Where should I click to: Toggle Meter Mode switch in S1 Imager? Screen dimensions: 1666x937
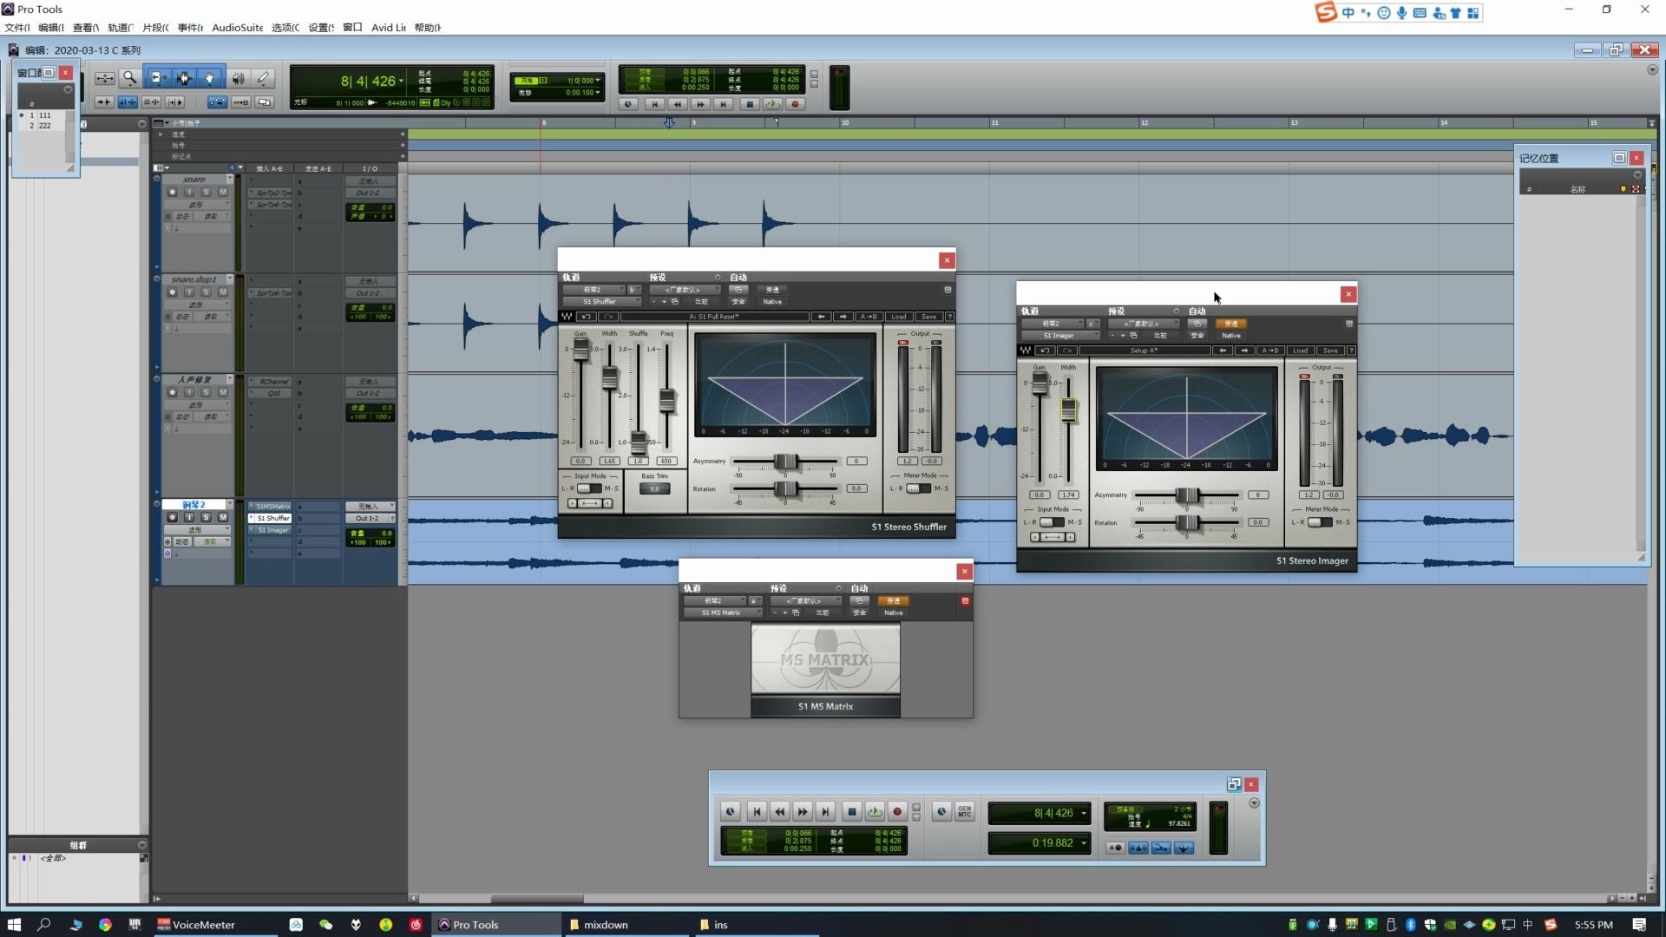(1319, 522)
